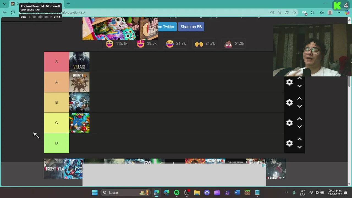Pick Metal Gear Rising from image pool
The height and width of the screenshot is (198, 352).
134,161
